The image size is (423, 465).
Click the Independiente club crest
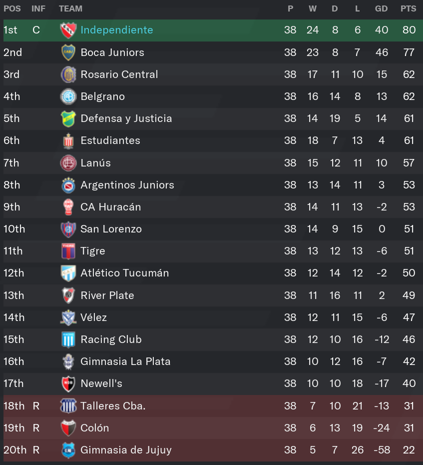click(68, 30)
